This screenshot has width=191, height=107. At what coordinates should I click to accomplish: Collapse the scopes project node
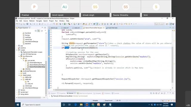click(x=17, y=50)
